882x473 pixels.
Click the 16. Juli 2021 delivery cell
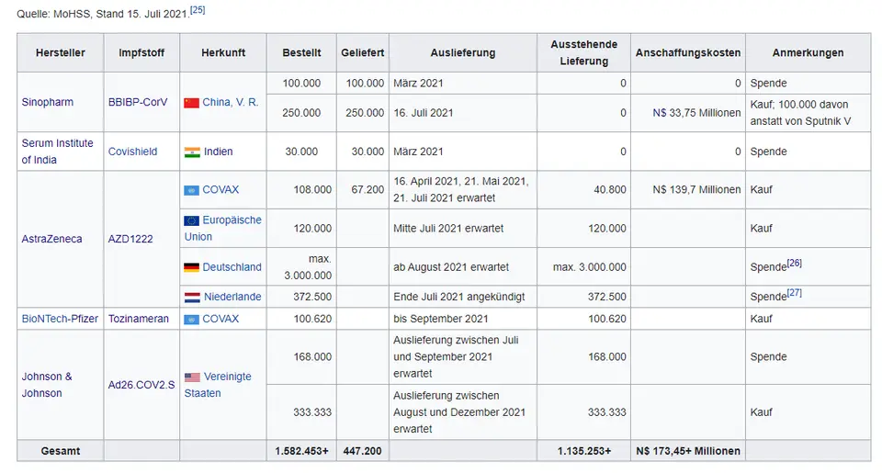point(463,112)
